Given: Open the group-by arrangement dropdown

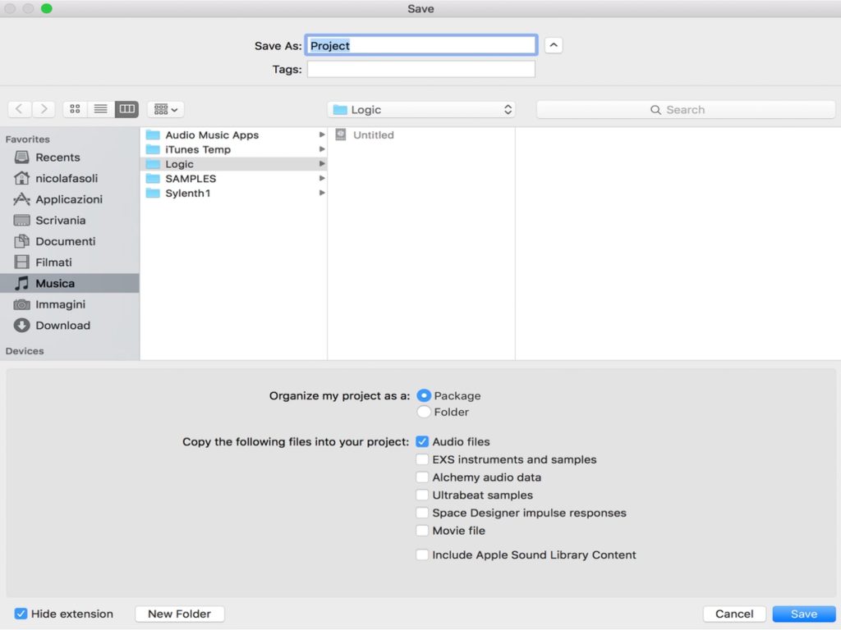Looking at the screenshot, I should [x=165, y=109].
